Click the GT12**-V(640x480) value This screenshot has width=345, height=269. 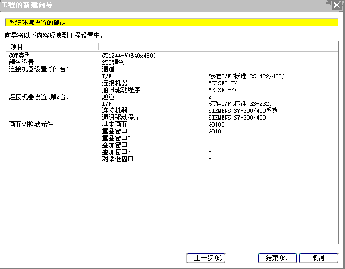point(128,56)
